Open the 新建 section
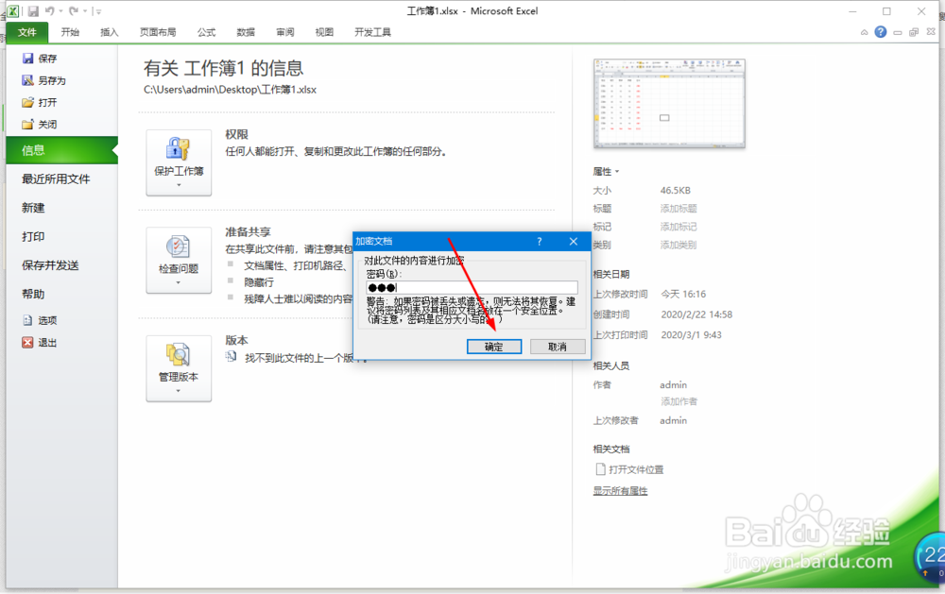 click(x=33, y=208)
